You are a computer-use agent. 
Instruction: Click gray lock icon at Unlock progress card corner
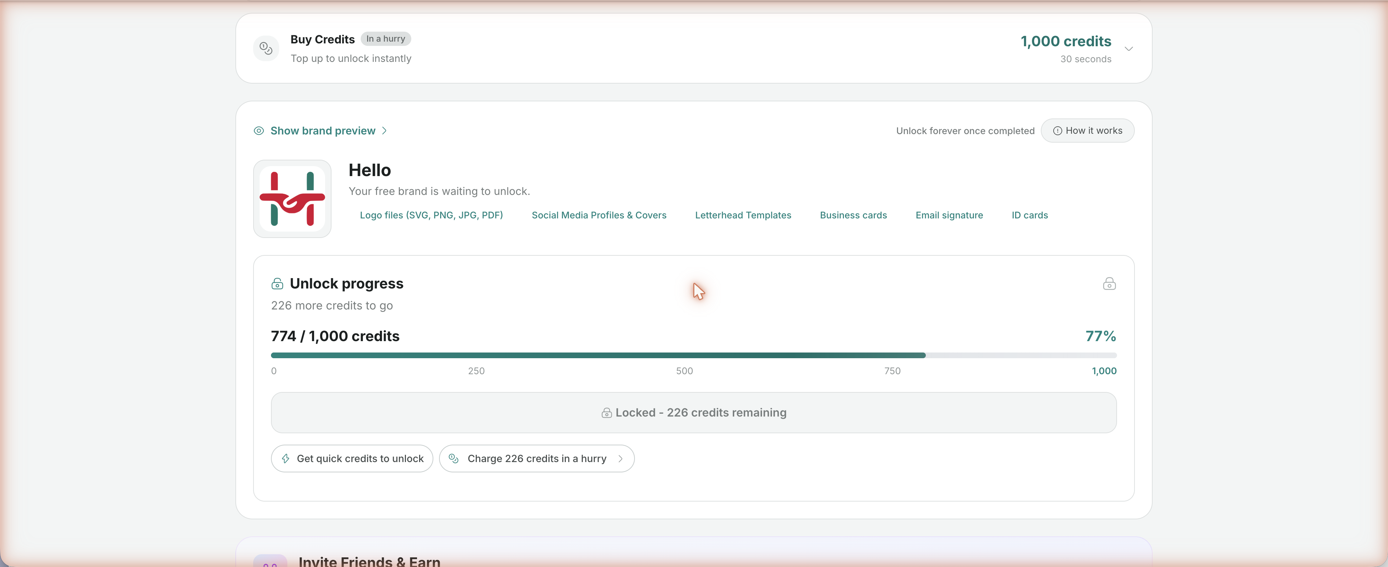tap(1109, 284)
